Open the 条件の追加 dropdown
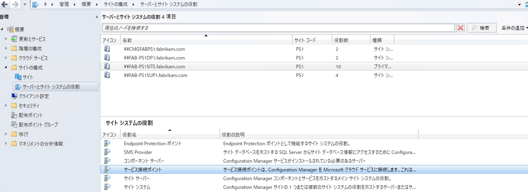Screen dimensions: 528x192 click(514, 28)
